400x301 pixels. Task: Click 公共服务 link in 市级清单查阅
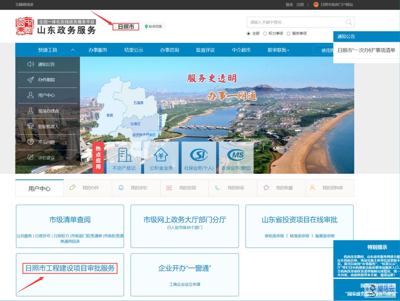point(24,236)
